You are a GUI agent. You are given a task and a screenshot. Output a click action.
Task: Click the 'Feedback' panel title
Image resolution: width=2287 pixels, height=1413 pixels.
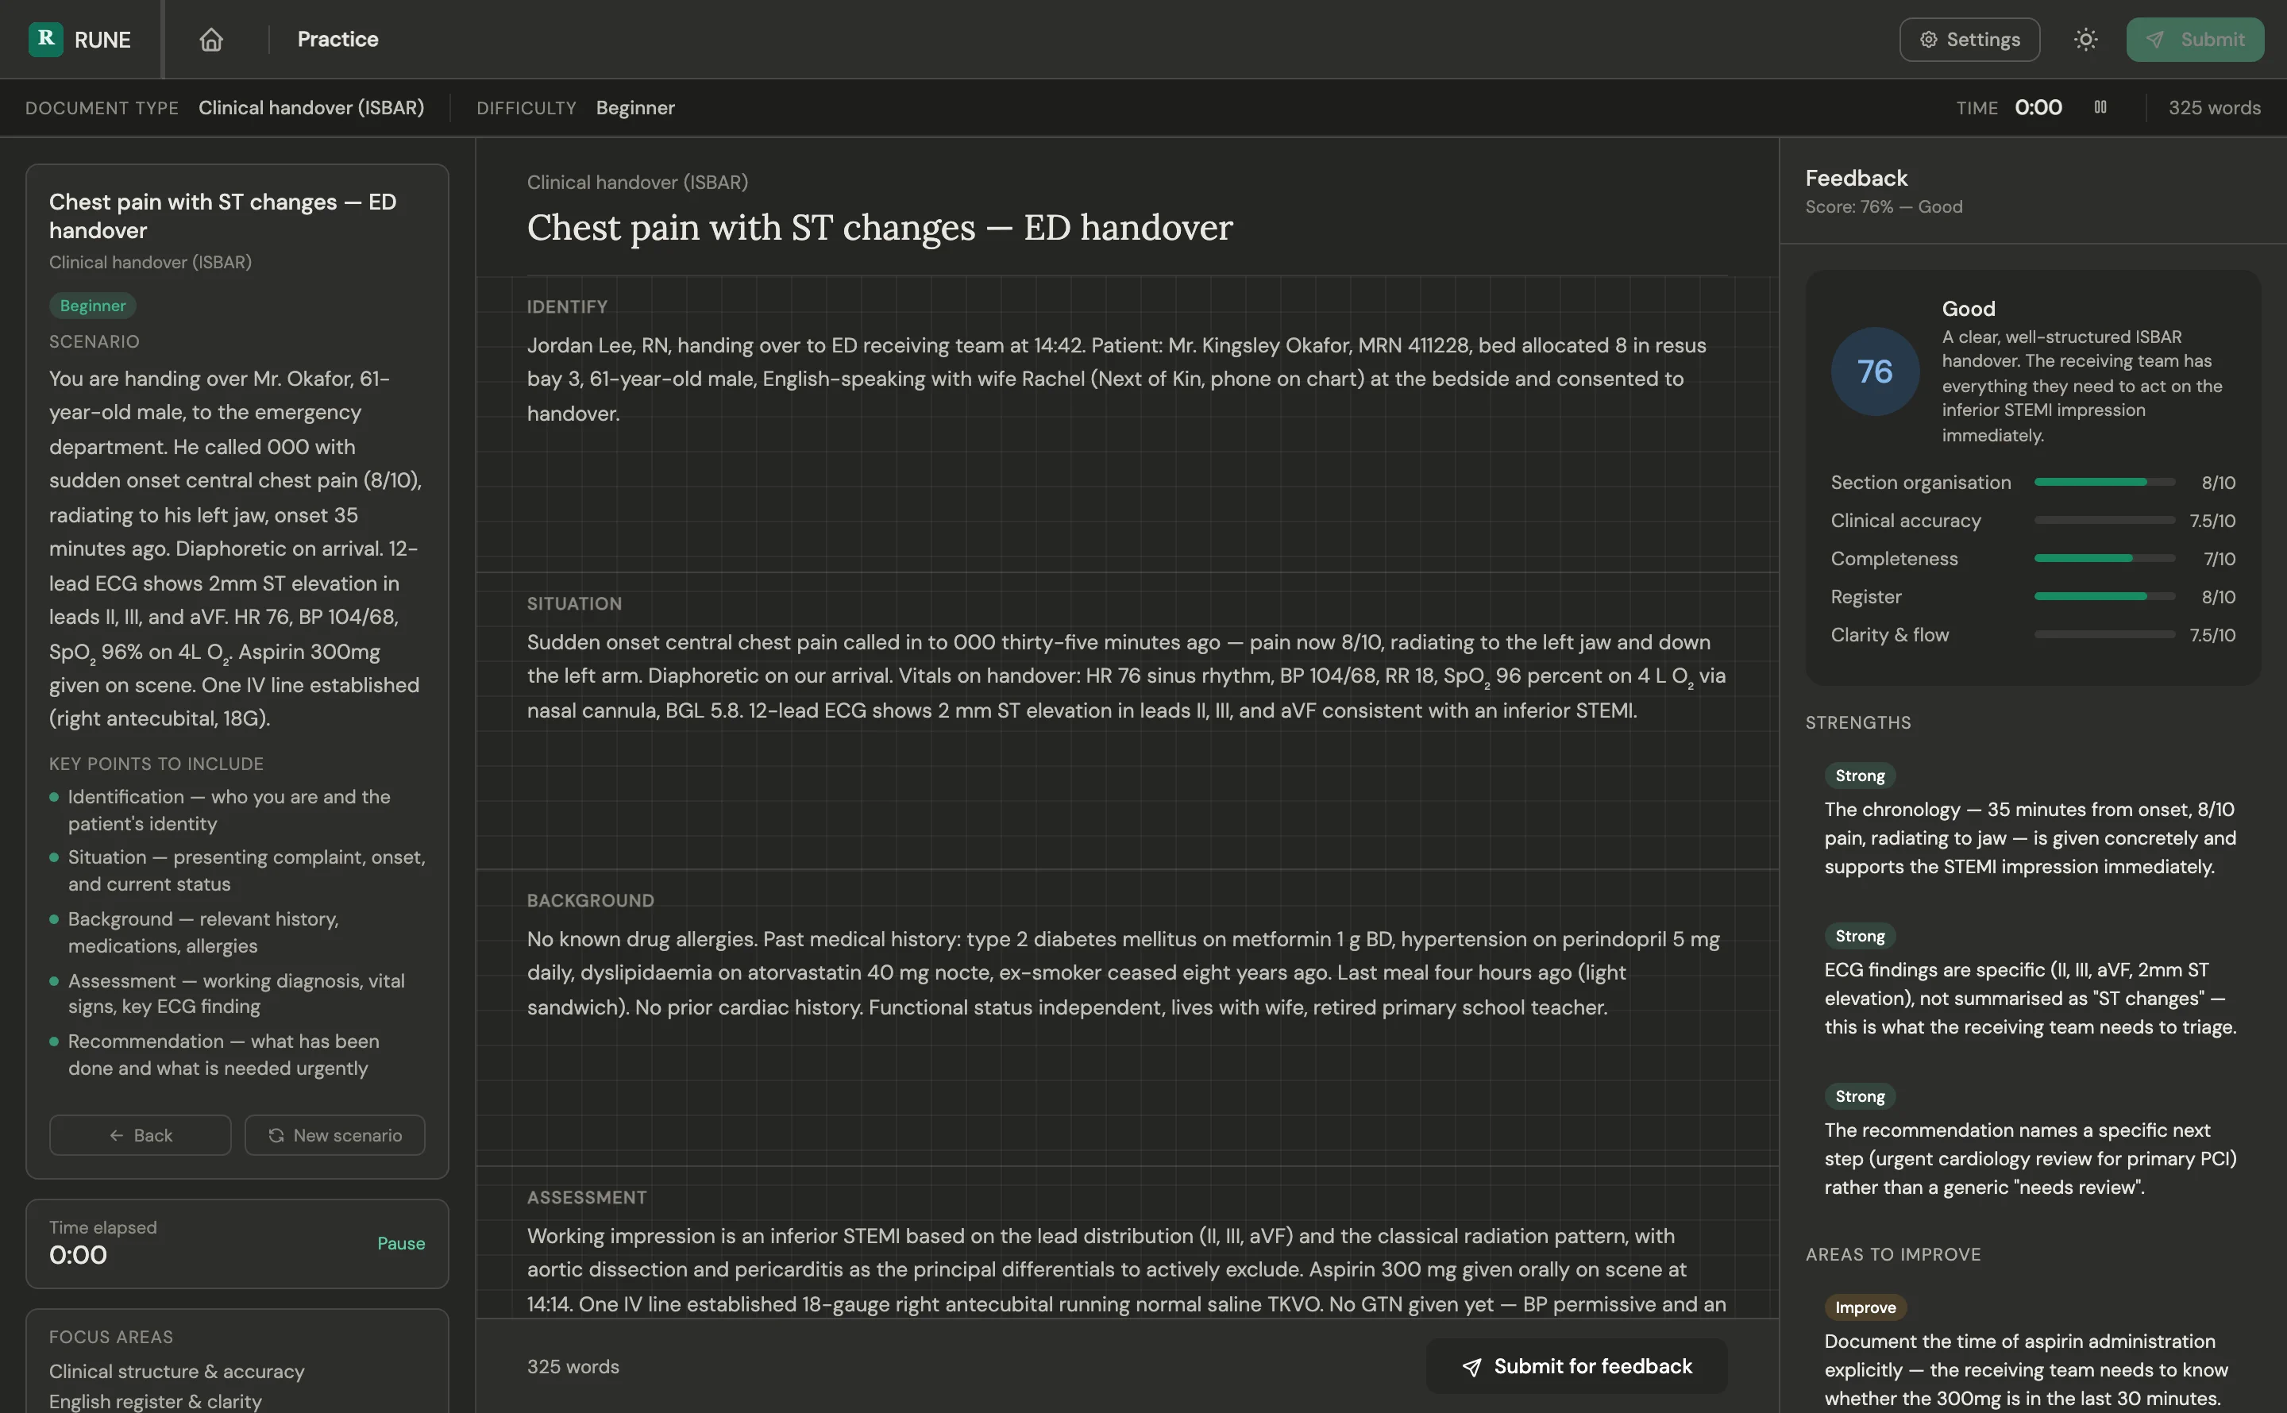pos(1856,178)
